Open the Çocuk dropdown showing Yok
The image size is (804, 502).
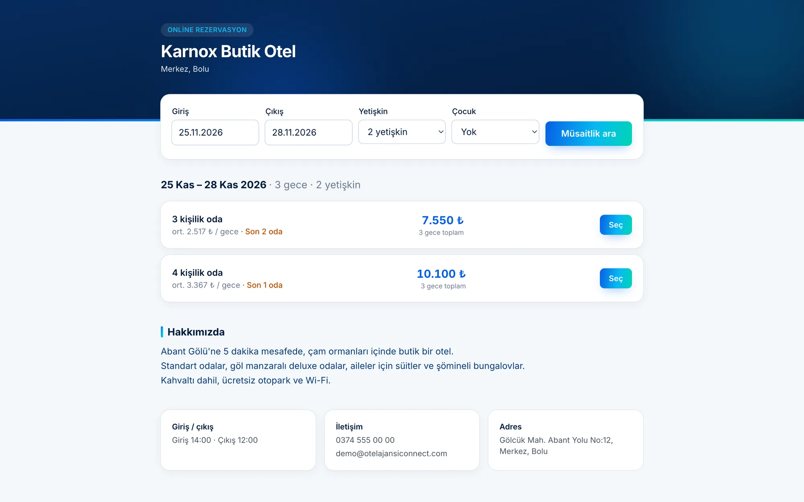coord(495,132)
